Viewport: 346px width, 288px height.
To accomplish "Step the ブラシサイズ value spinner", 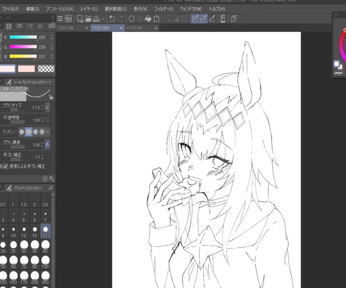I will click(x=42, y=108).
